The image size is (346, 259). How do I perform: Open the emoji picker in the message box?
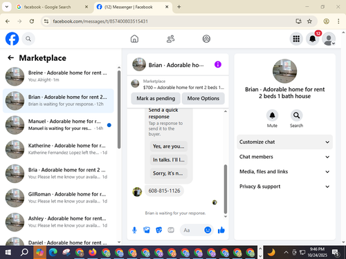(208, 230)
